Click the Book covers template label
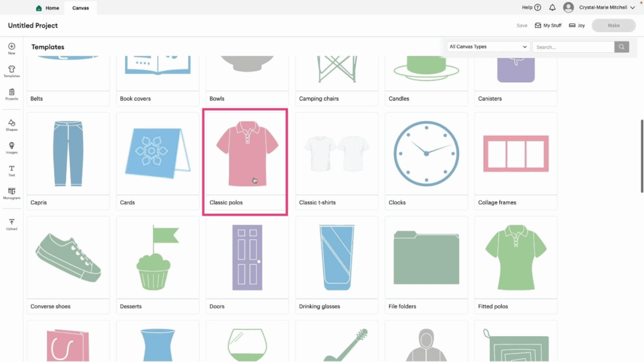Screen dimensions: 644x362 (x=135, y=99)
